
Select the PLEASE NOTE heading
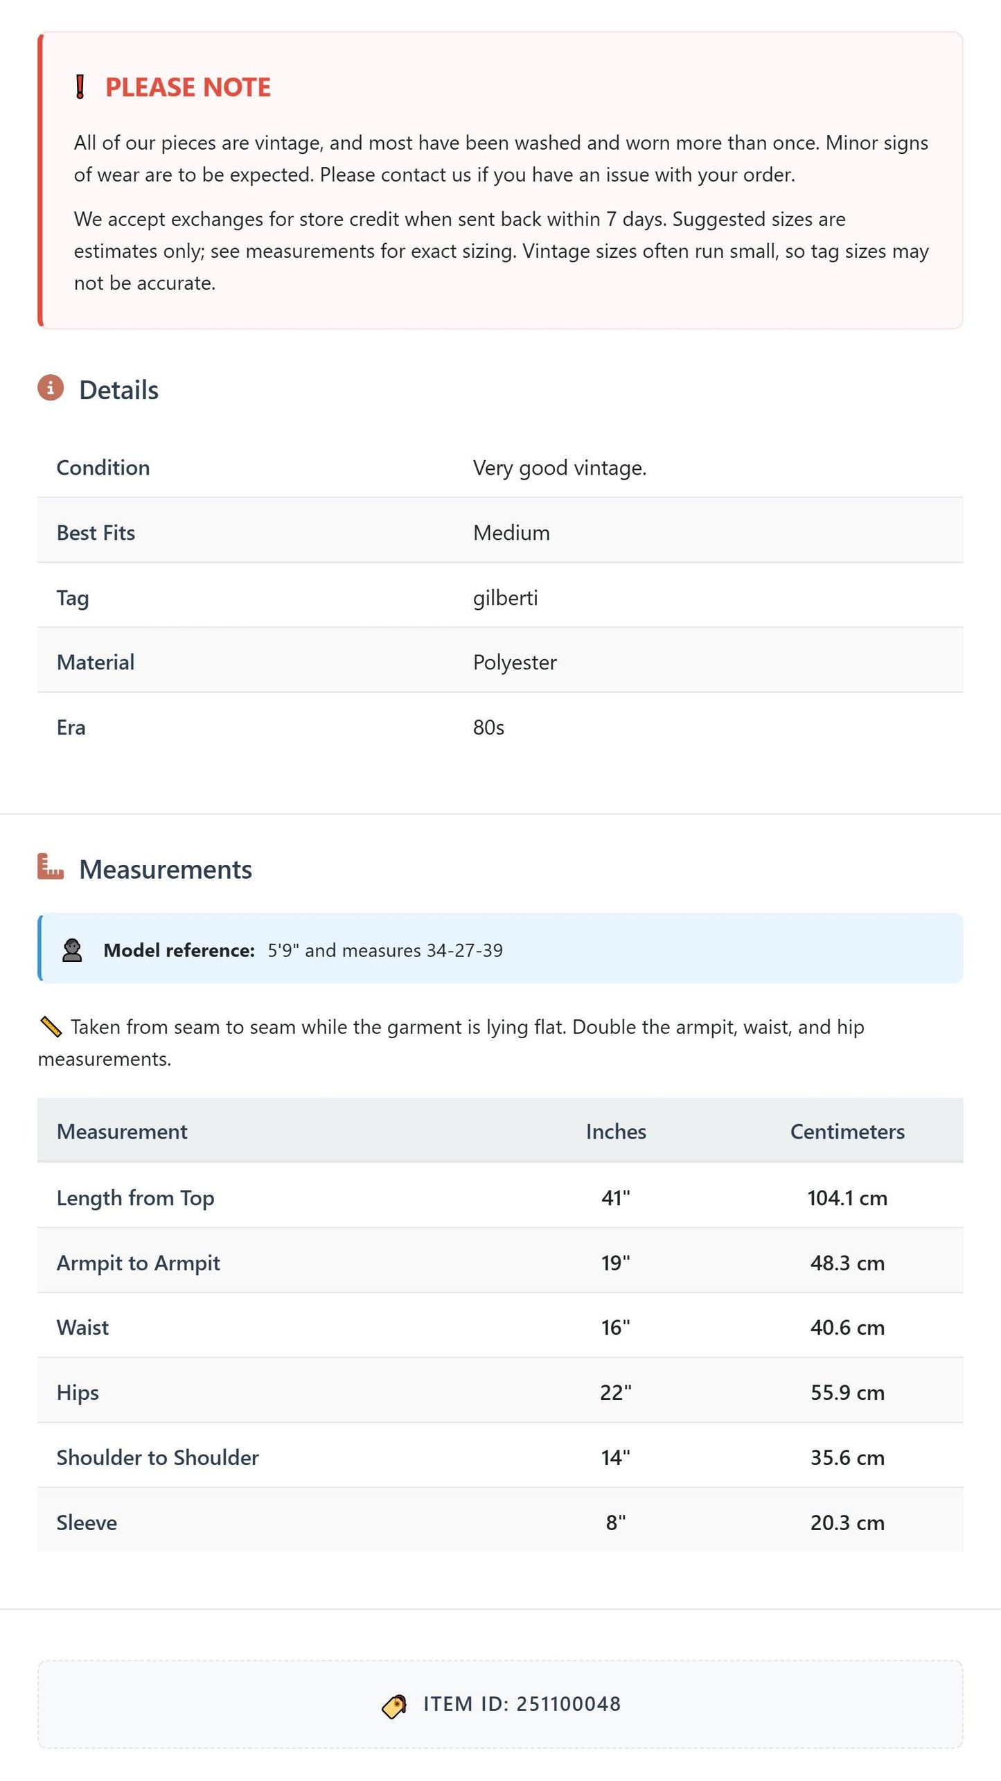point(188,87)
